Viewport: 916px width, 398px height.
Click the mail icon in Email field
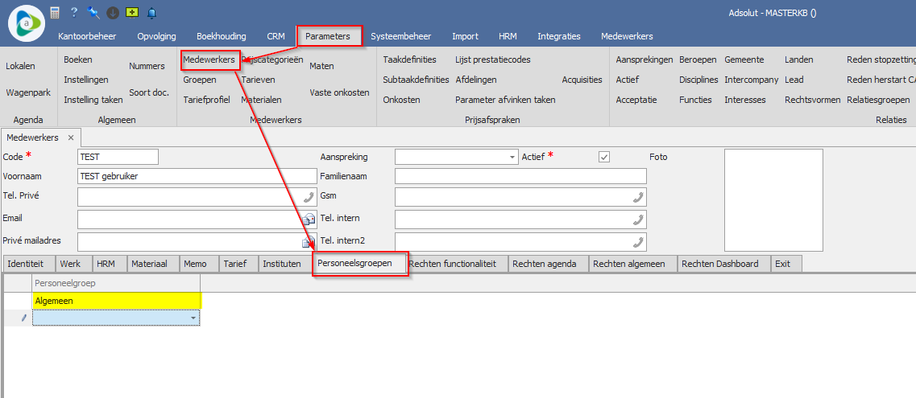click(309, 219)
